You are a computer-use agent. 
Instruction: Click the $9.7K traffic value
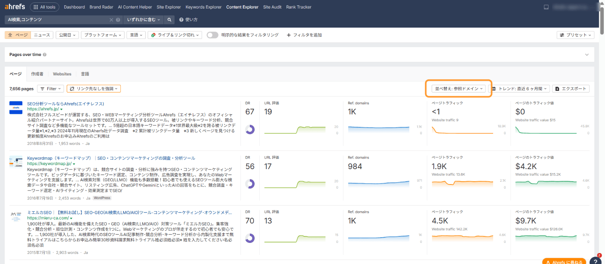(526, 221)
